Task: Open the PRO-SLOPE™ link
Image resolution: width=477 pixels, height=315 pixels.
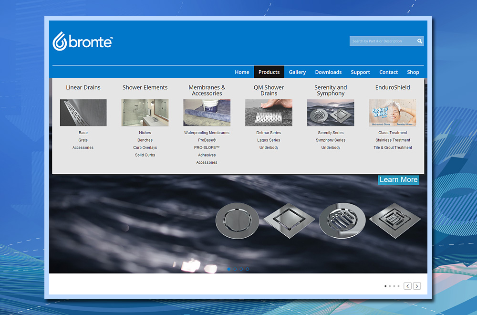Action: click(207, 147)
